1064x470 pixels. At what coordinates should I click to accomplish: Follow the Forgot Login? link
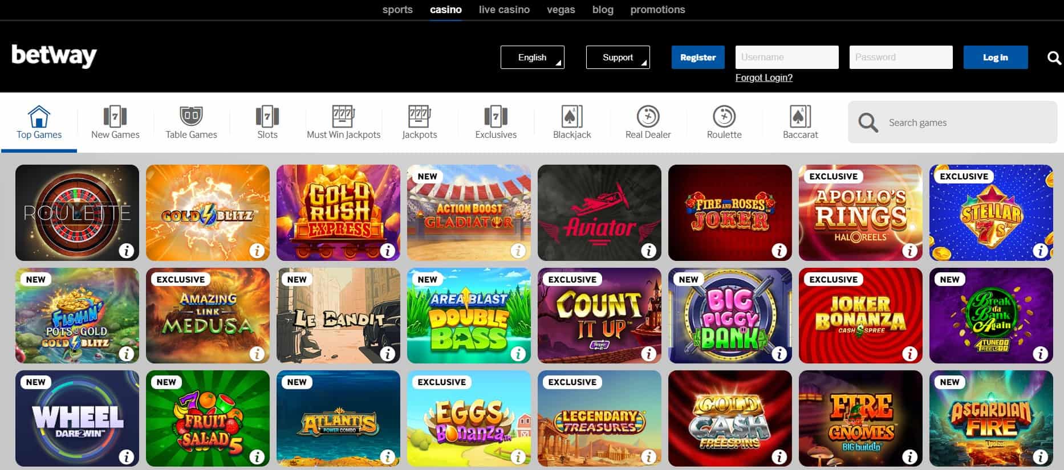click(764, 77)
